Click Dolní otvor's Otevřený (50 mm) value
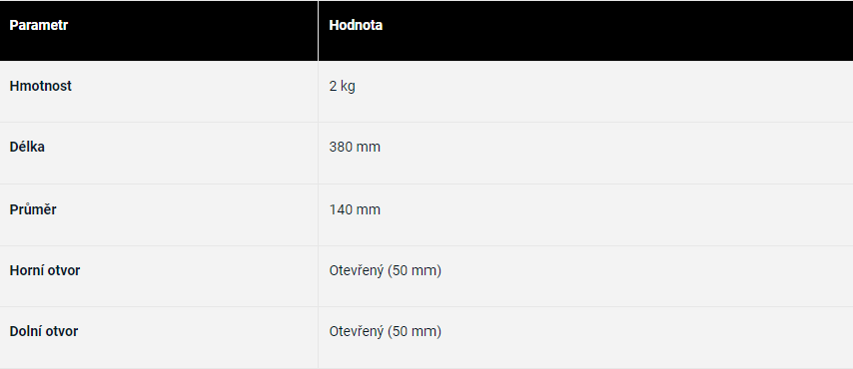This screenshot has height=369, width=853. tap(386, 331)
